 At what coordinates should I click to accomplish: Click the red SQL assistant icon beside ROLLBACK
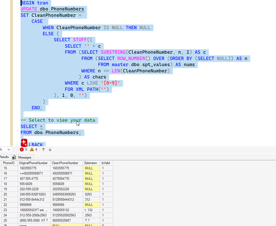24,143
